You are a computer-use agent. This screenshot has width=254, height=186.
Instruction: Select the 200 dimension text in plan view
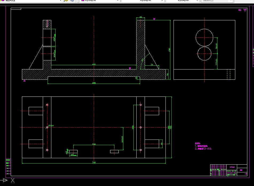pyautogui.click(x=94, y=144)
